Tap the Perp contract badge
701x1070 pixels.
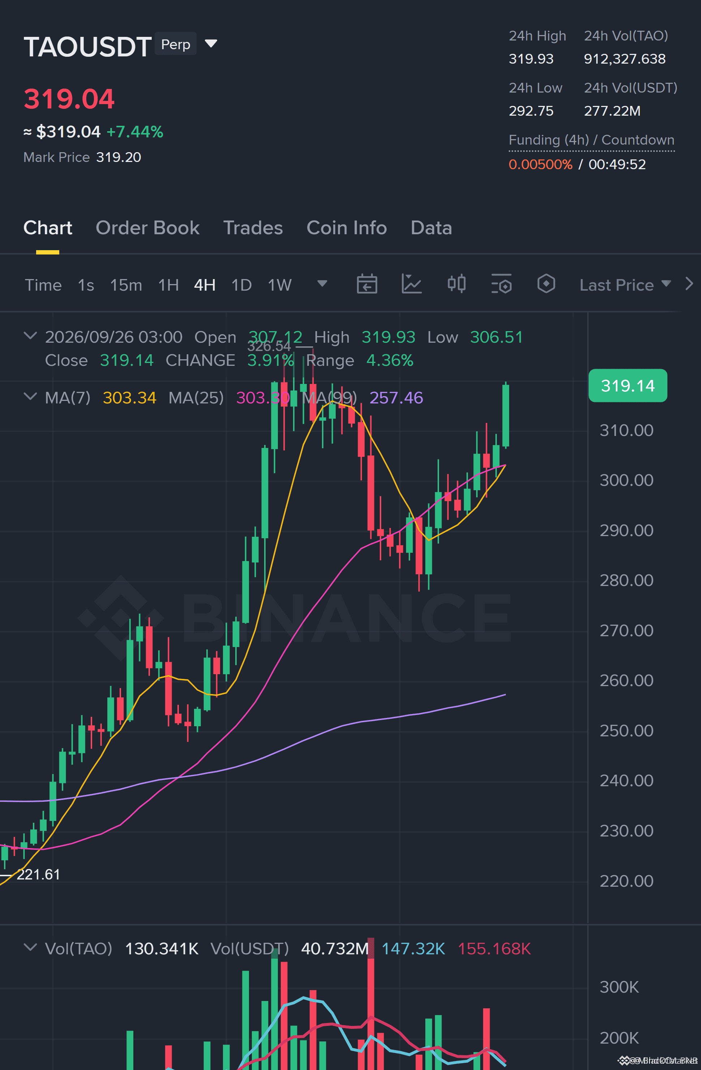pyautogui.click(x=176, y=44)
